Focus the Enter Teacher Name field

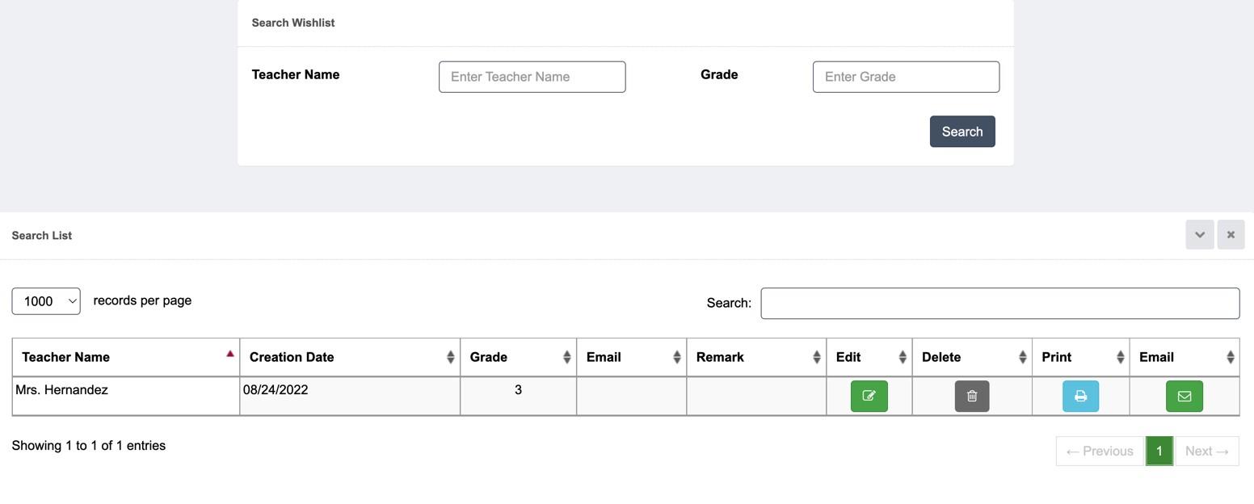pos(532,77)
